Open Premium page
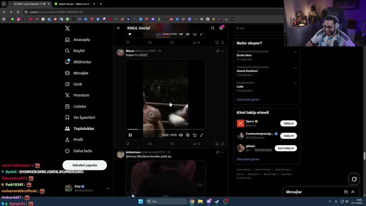Viewport: 366px width, 206px height. 77,95
